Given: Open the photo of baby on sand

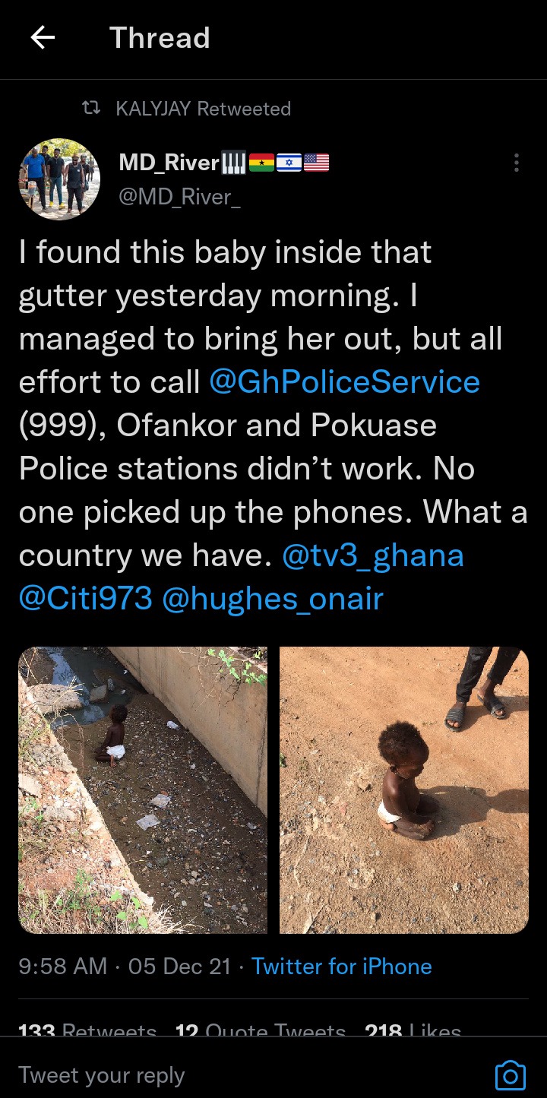Looking at the screenshot, I should [404, 790].
